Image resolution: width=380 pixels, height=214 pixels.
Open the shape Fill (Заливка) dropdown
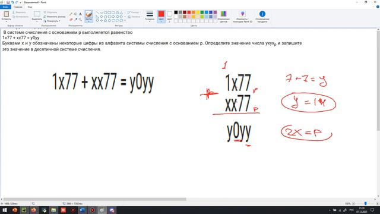pos(134,17)
